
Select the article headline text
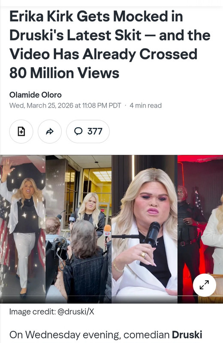coord(110,45)
